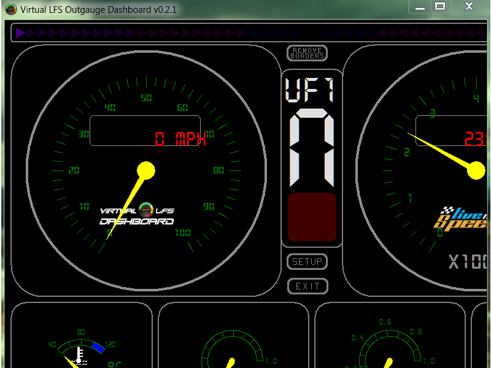The width and height of the screenshot is (491, 368).
Task: Click the 100 marking on speedometer
Action: click(x=182, y=233)
